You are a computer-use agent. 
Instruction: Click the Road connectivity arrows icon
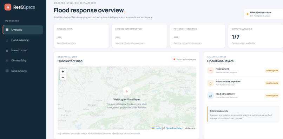click(x=210, y=95)
